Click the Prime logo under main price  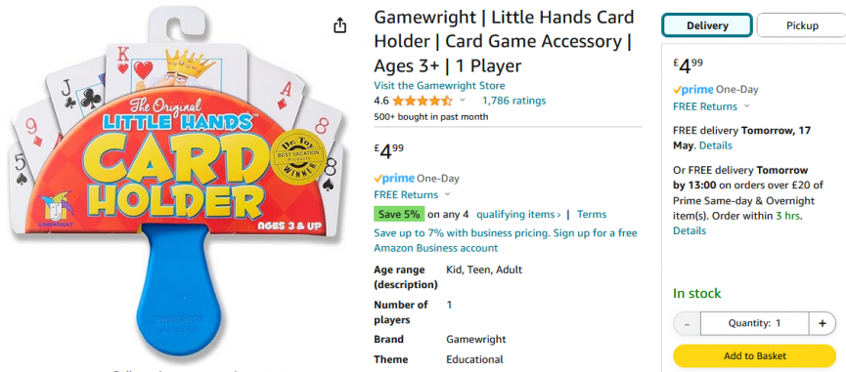[x=394, y=179]
